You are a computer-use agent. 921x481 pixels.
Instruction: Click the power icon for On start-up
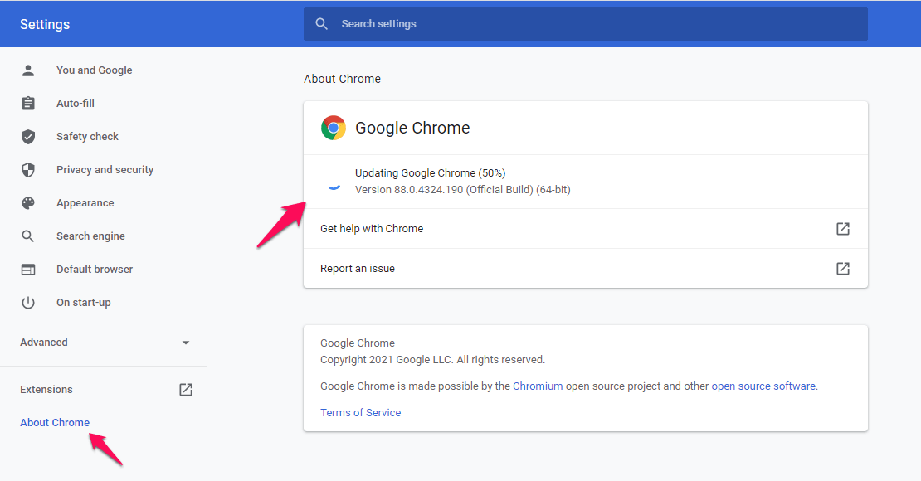pyautogui.click(x=27, y=303)
